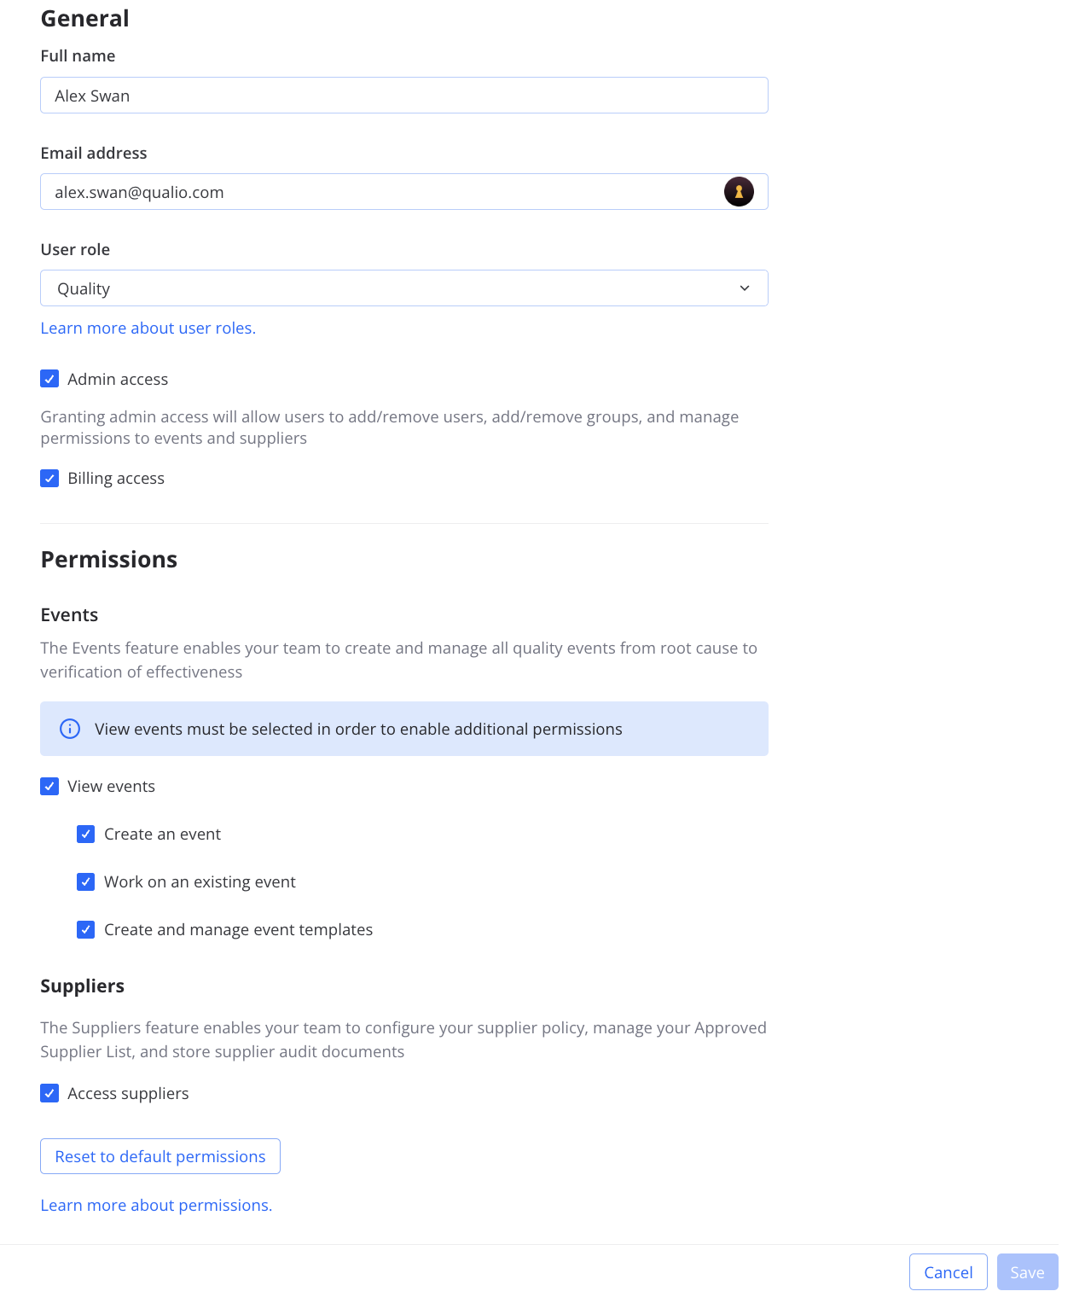Image resolution: width=1085 pixels, height=1297 pixels.
Task: Uncheck the Billing access checkbox
Action: point(49,479)
